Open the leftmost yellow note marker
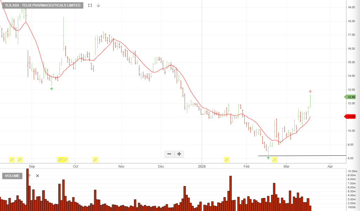The height and width of the screenshot is (211, 360). [x=12, y=160]
